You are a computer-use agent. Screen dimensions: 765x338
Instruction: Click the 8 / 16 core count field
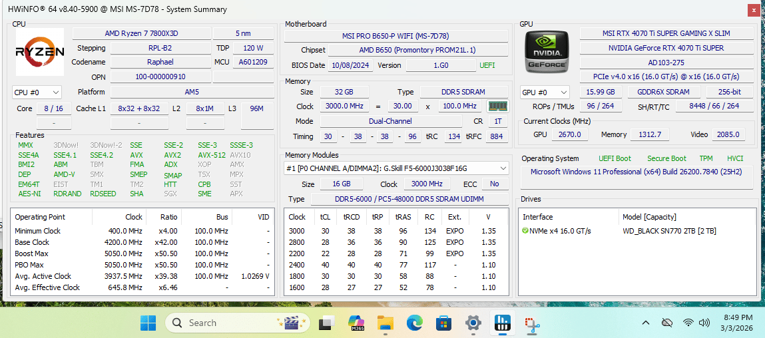click(x=54, y=108)
